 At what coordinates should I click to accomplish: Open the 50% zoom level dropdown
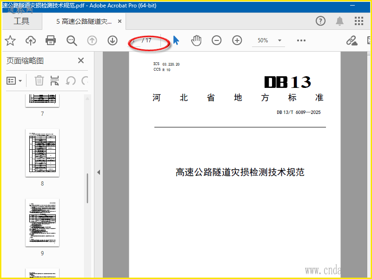click(x=280, y=40)
